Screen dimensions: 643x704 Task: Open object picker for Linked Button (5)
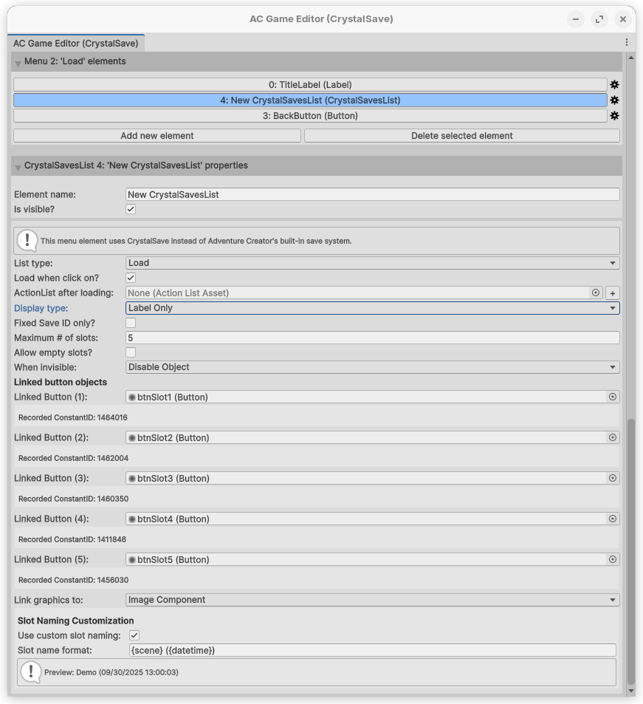coord(612,560)
